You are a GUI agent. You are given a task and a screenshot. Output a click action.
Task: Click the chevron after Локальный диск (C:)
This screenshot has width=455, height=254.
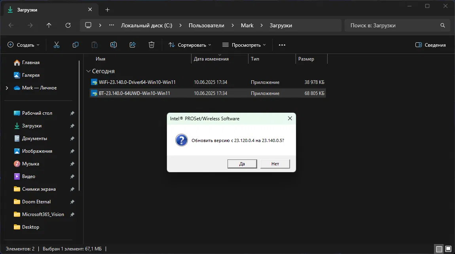pyautogui.click(x=180, y=26)
